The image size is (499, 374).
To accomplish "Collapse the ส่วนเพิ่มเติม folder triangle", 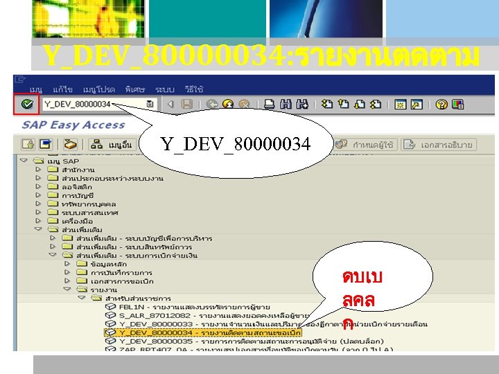I will click(38, 229).
